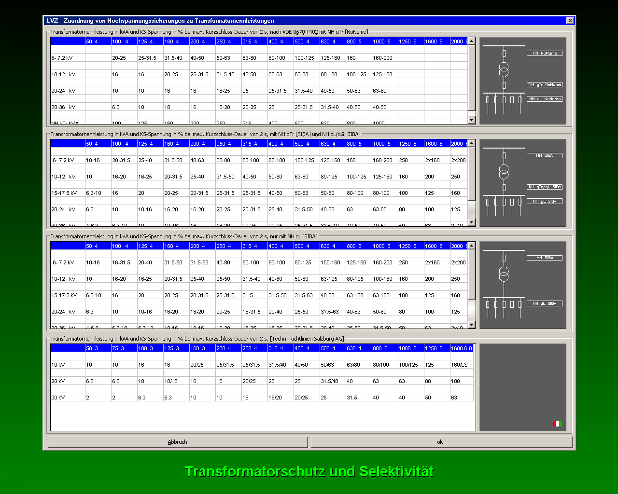Select '315 4' column header in nur NH gL table

[x=254, y=246]
